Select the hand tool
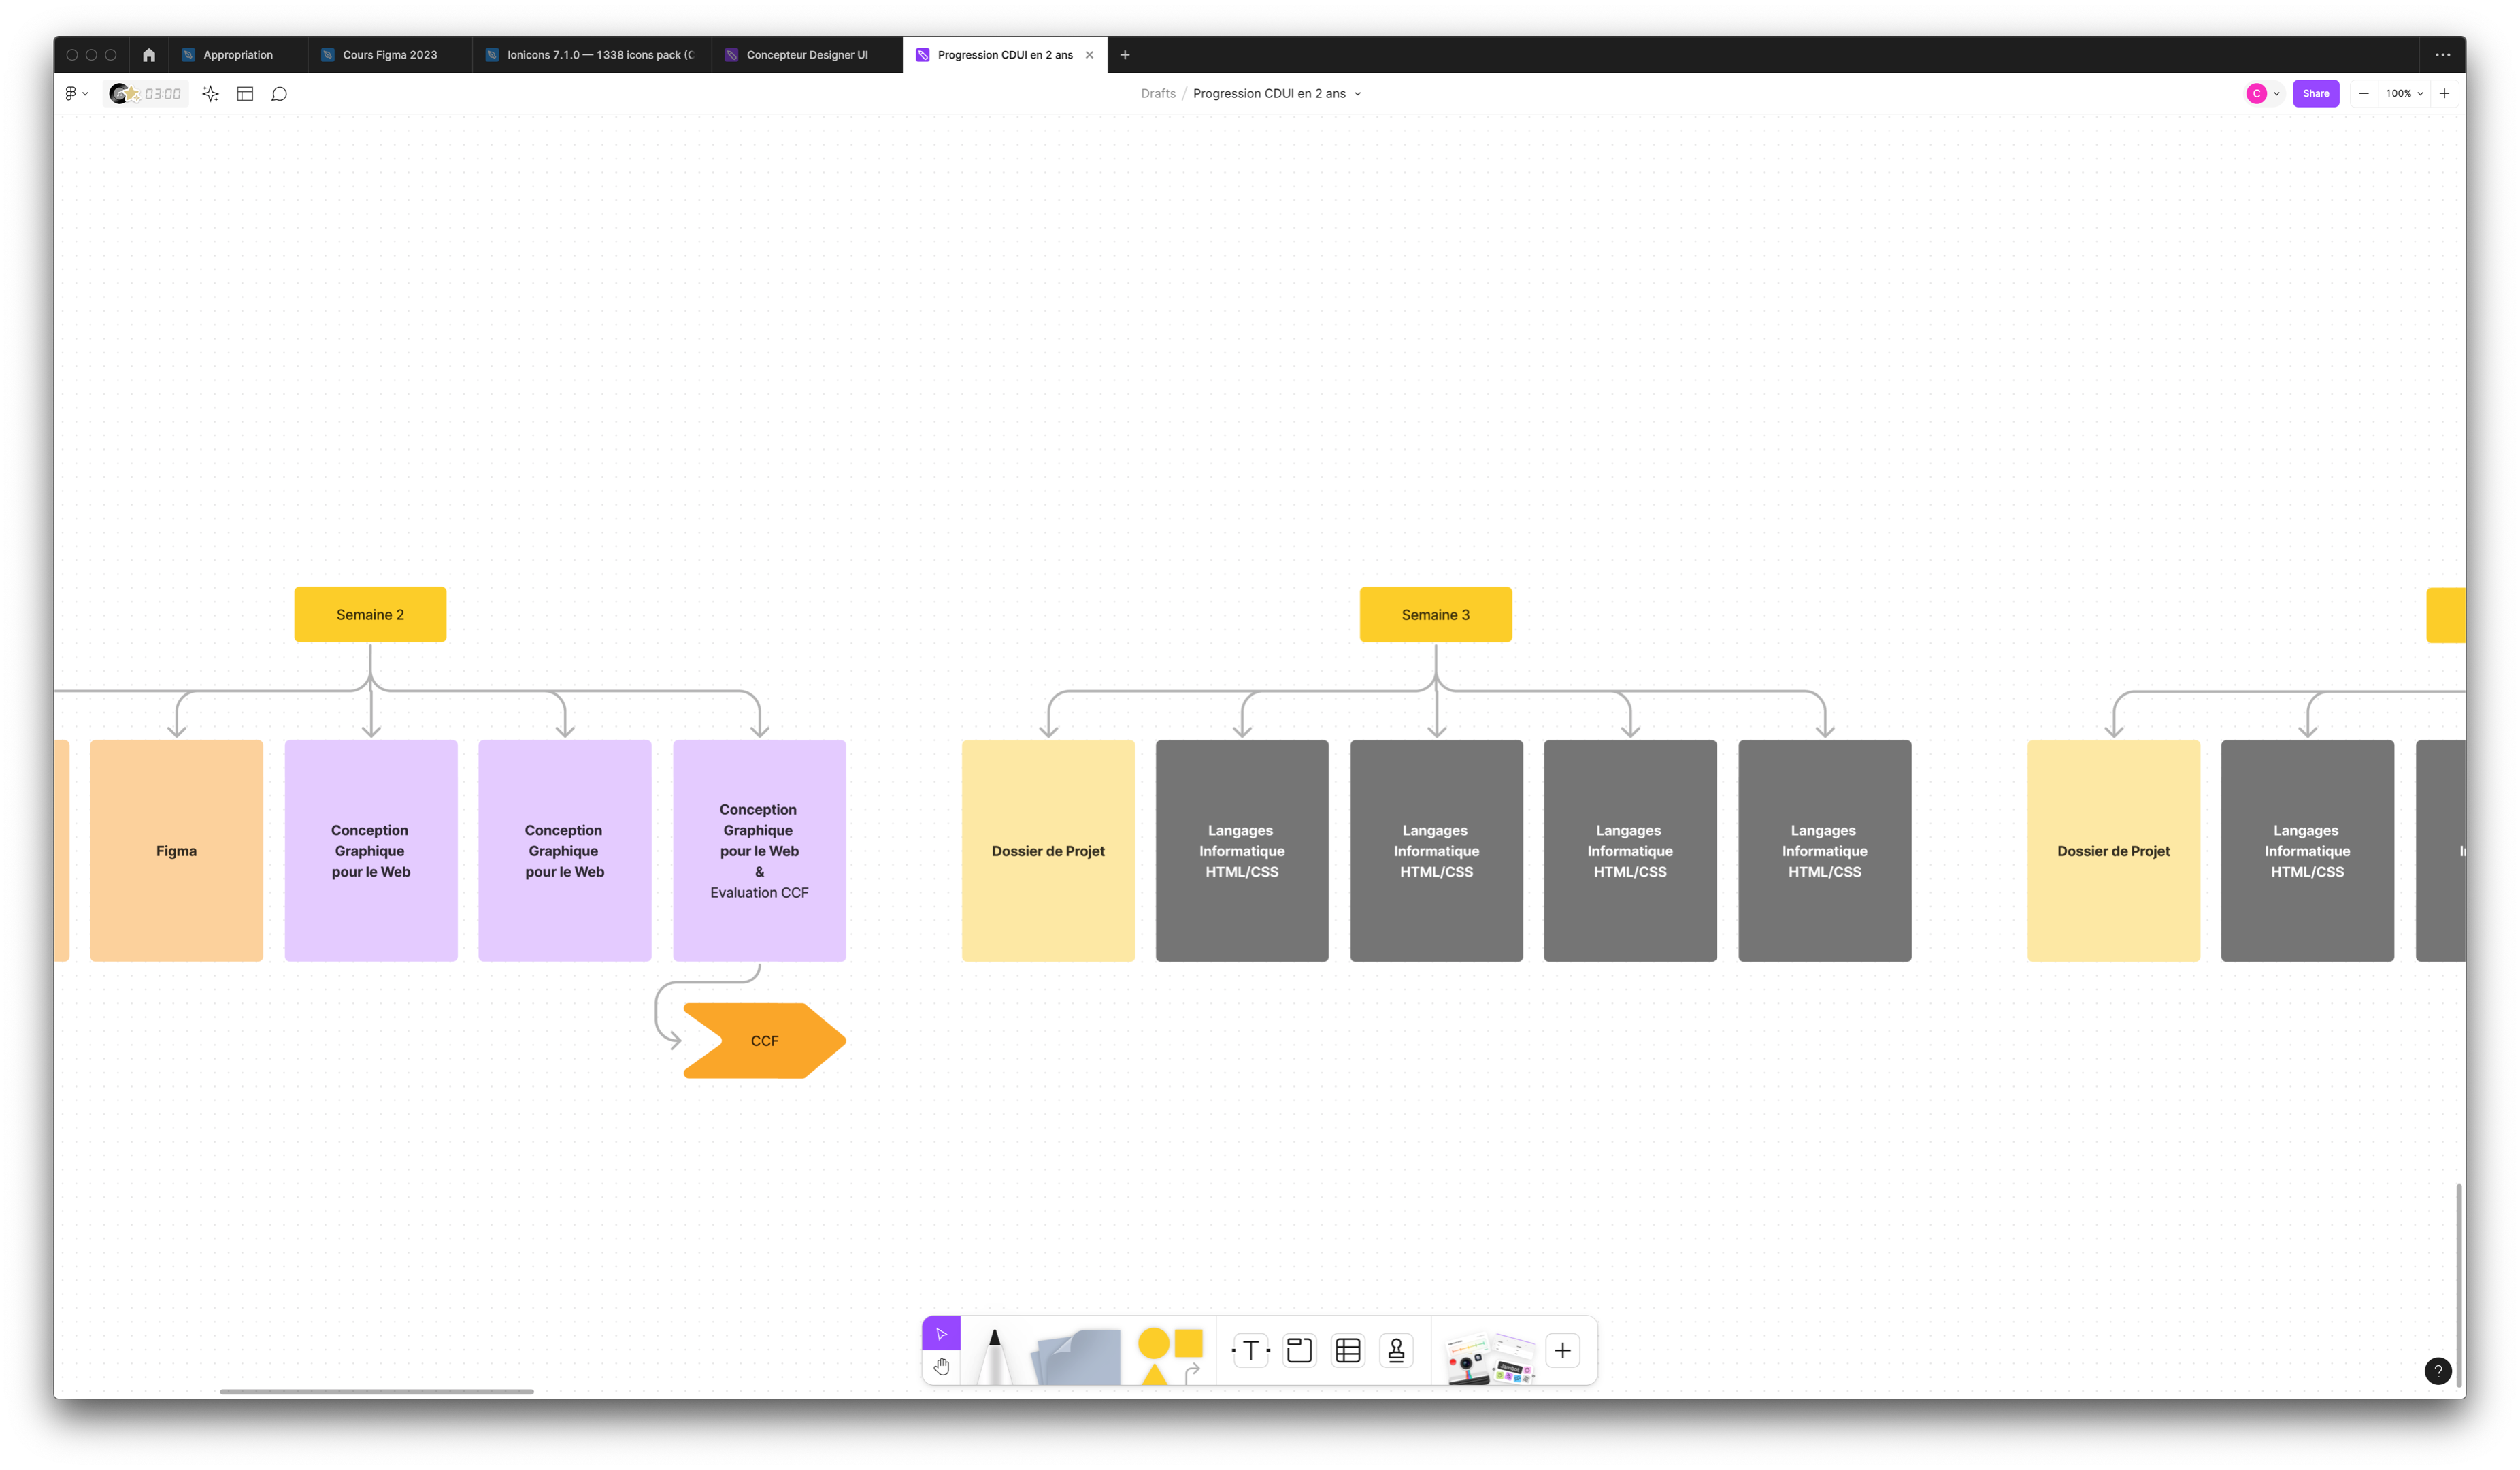Screen dimensions: 2520x1470 tap(941, 1366)
